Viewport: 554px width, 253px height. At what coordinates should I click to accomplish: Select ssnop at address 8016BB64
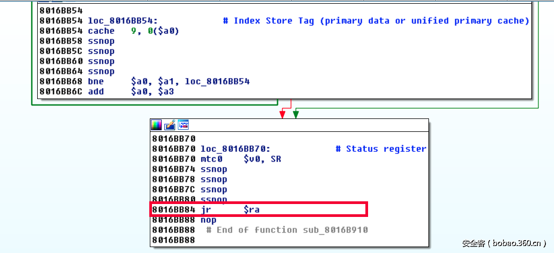click(101, 72)
